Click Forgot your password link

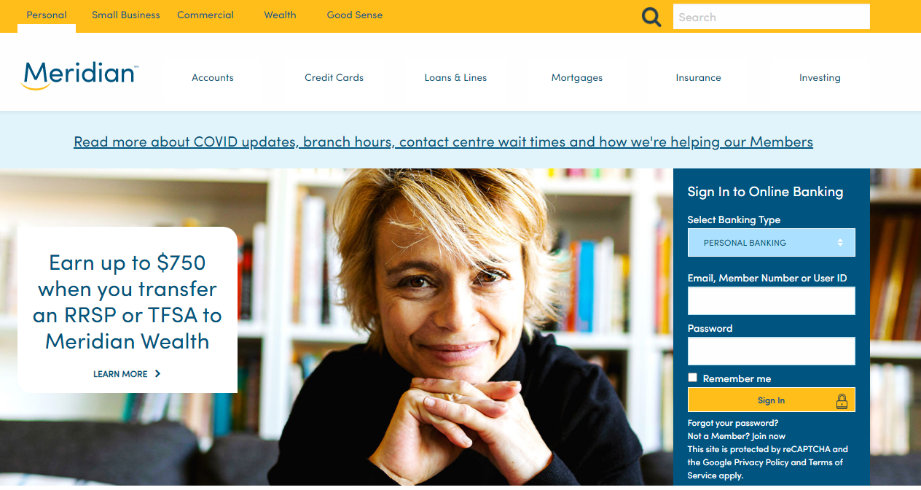click(x=733, y=423)
